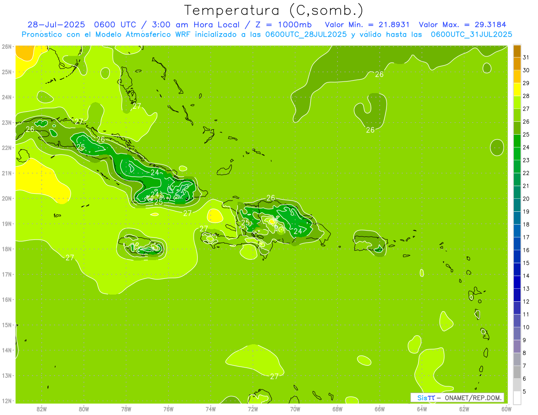538x415 pixels.
Task: Click the "24N" latitude axis label
Action: [x=6, y=97]
